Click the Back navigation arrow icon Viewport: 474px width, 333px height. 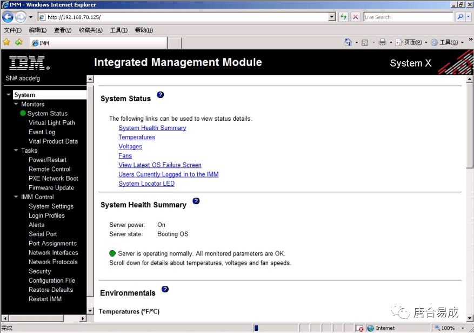click(7, 17)
